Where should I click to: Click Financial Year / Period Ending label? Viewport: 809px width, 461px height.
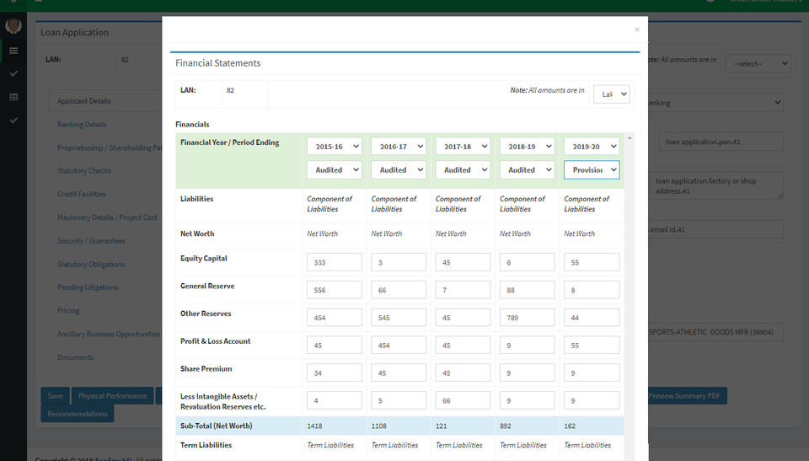pos(229,142)
